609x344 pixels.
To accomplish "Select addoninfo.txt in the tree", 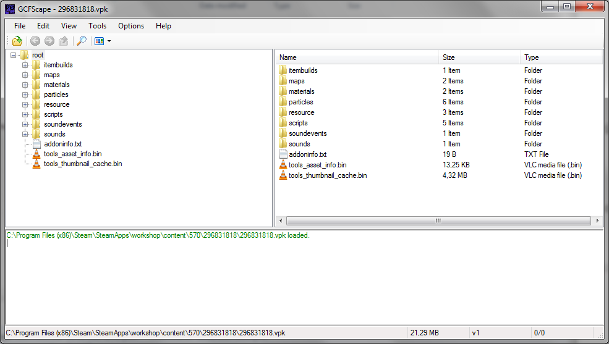I will pyautogui.click(x=62, y=144).
